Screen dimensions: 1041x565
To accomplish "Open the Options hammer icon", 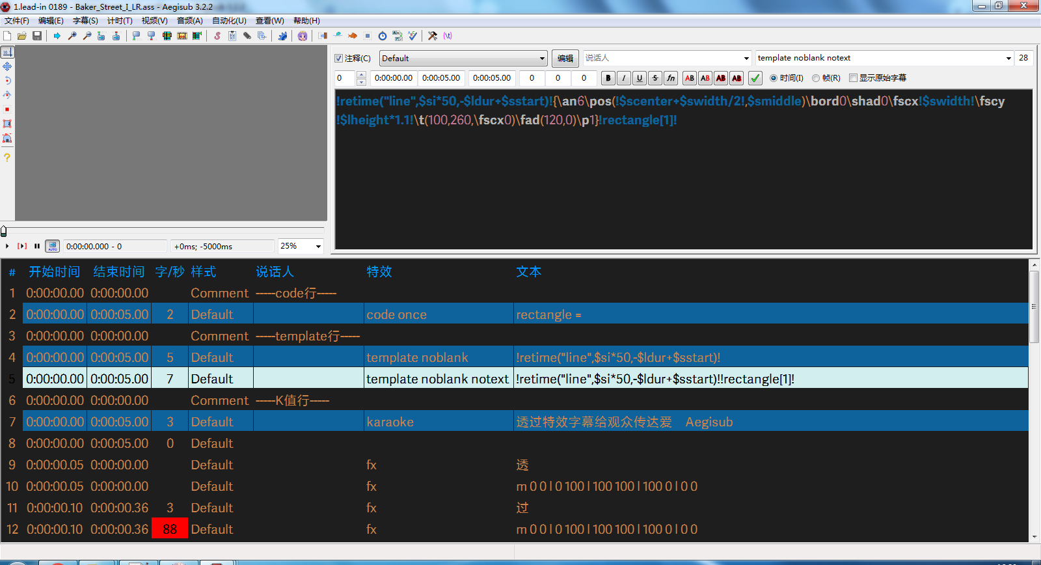I will (x=433, y=36).
